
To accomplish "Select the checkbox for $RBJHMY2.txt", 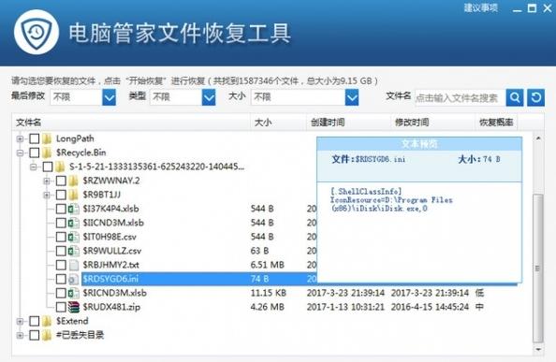I will (61, 265).
